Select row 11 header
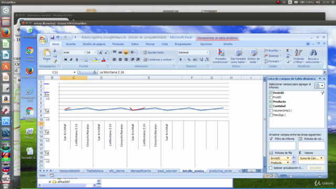The image size is (336, 189). (x=41, y=124)
